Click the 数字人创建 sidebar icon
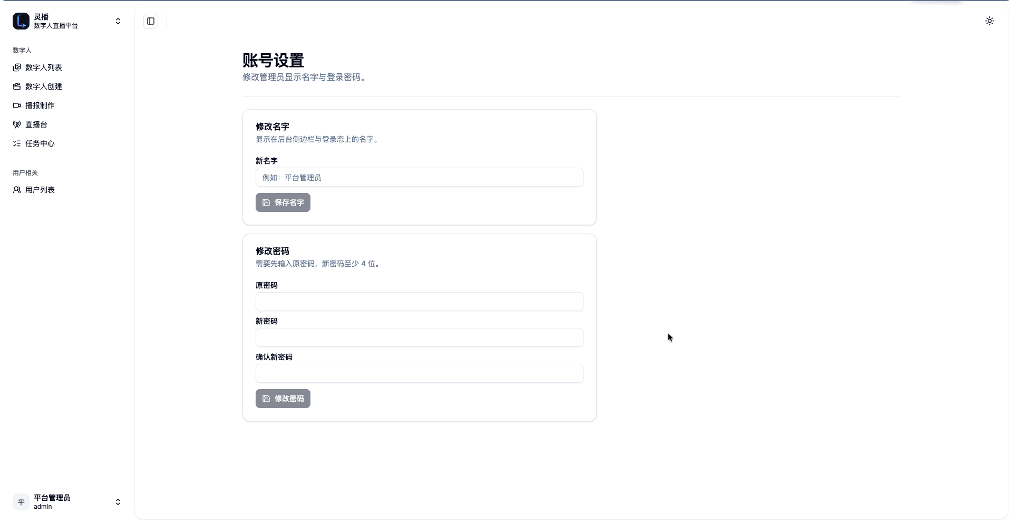 [17, 86]
